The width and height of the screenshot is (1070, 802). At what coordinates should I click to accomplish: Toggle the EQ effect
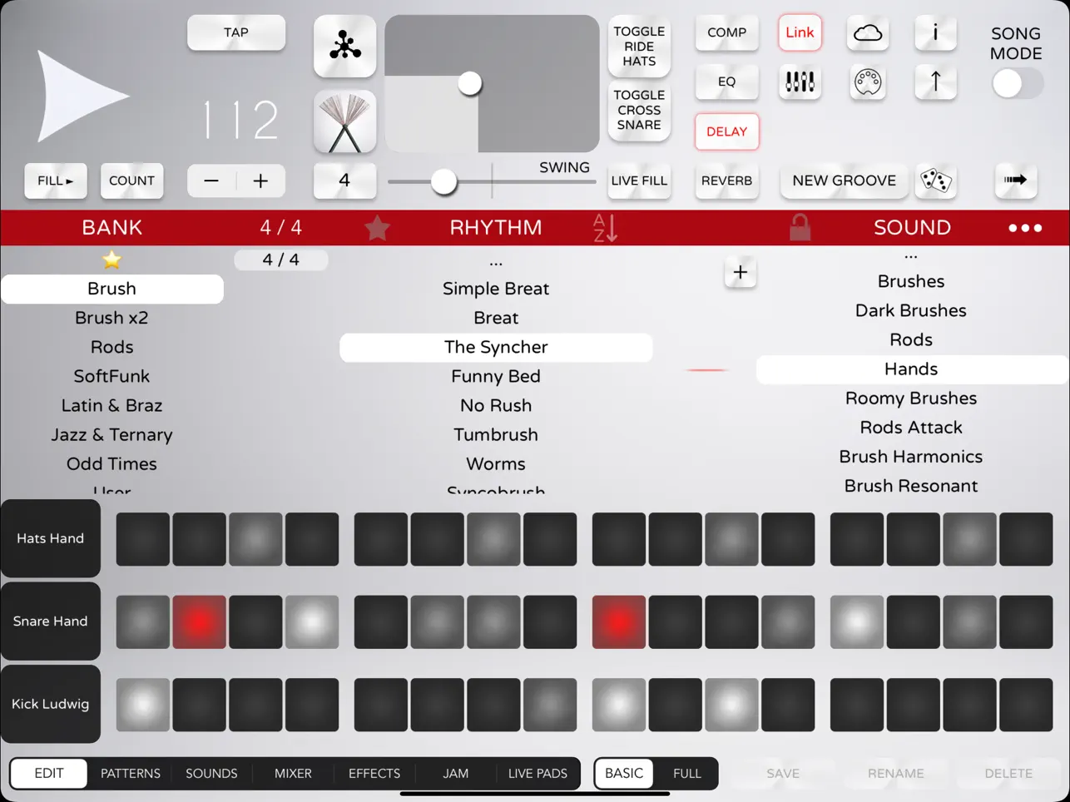point(726,82)
